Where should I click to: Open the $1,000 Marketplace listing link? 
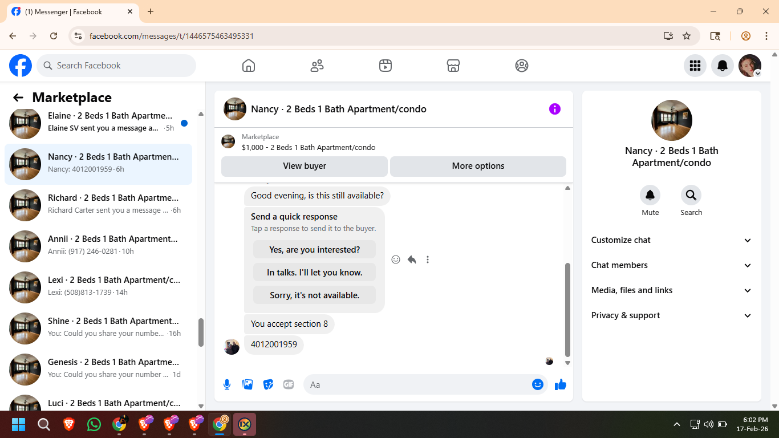pos(309,147)
